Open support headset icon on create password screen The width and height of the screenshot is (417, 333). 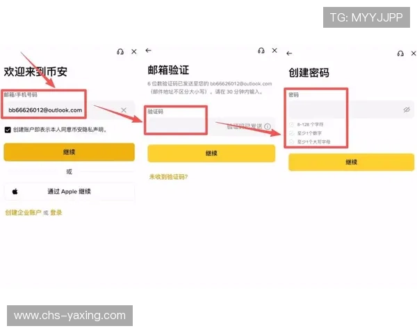point(400,53)
